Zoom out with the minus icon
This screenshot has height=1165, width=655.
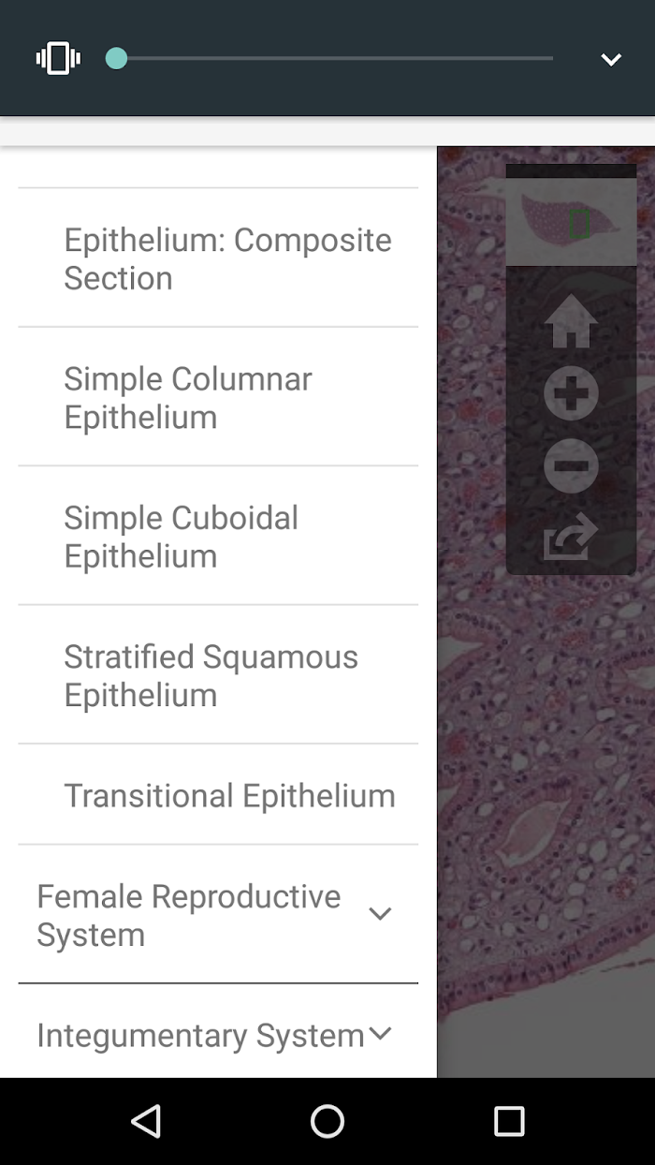point(571,465)
